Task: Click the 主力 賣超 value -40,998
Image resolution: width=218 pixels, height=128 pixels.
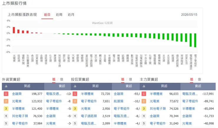Action: coord(209,123)
